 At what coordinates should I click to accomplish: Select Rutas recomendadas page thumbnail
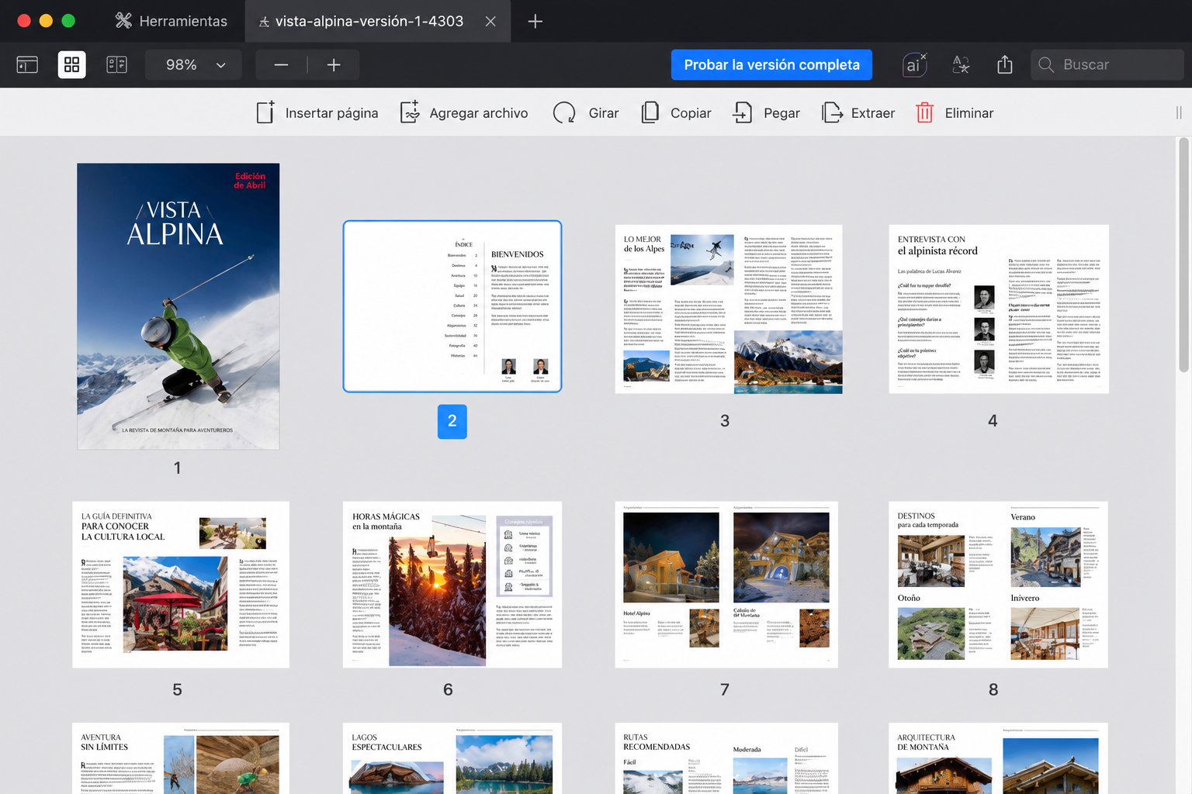tap(726, 758)
